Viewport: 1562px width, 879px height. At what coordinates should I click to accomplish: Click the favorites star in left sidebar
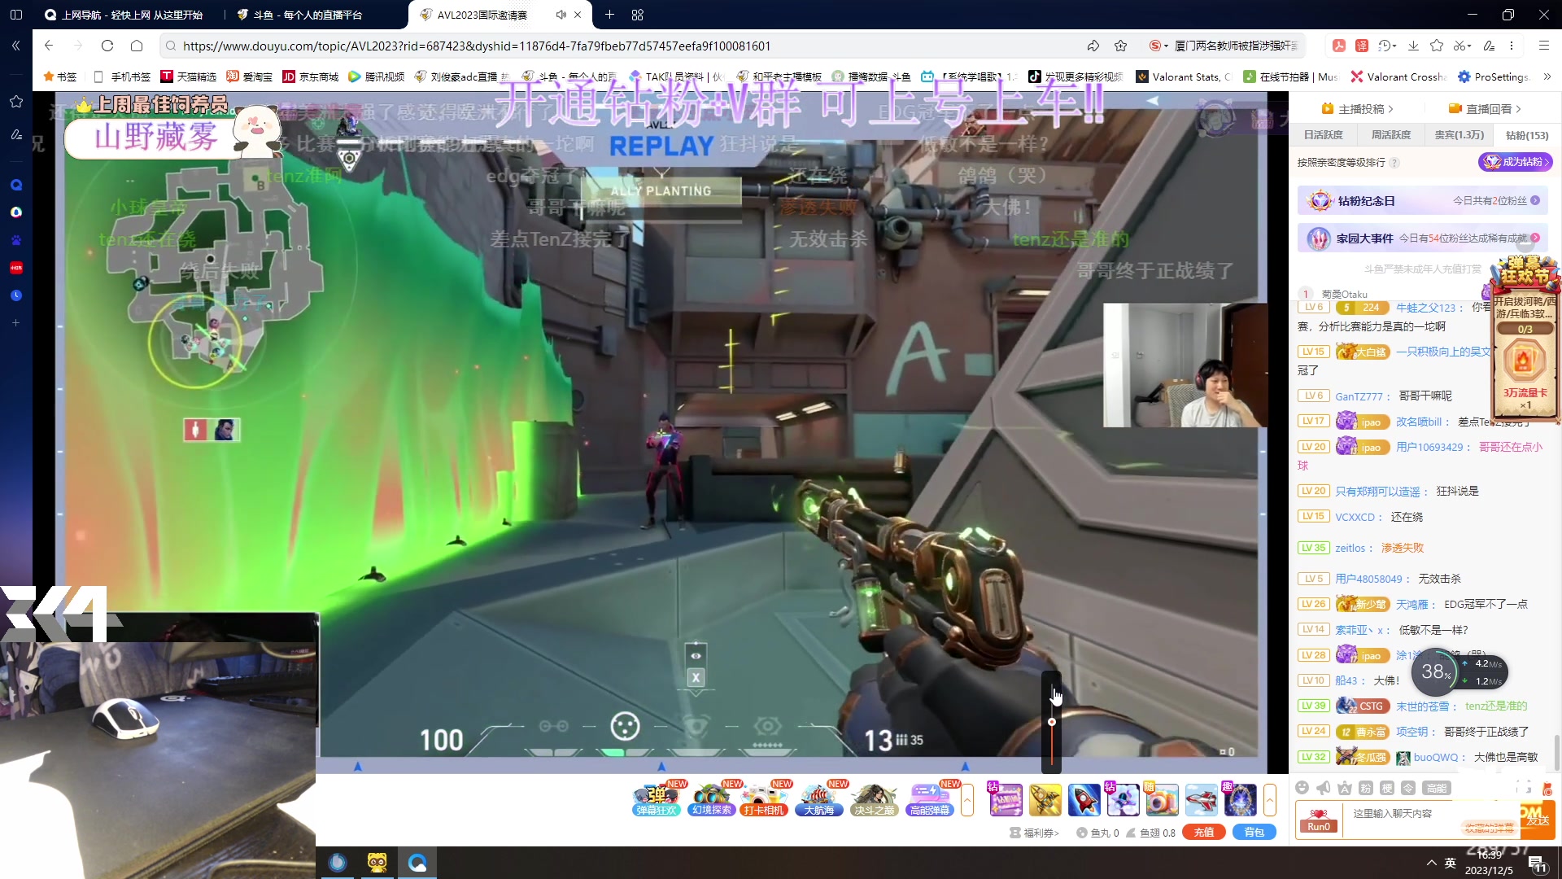coord(16,102)
